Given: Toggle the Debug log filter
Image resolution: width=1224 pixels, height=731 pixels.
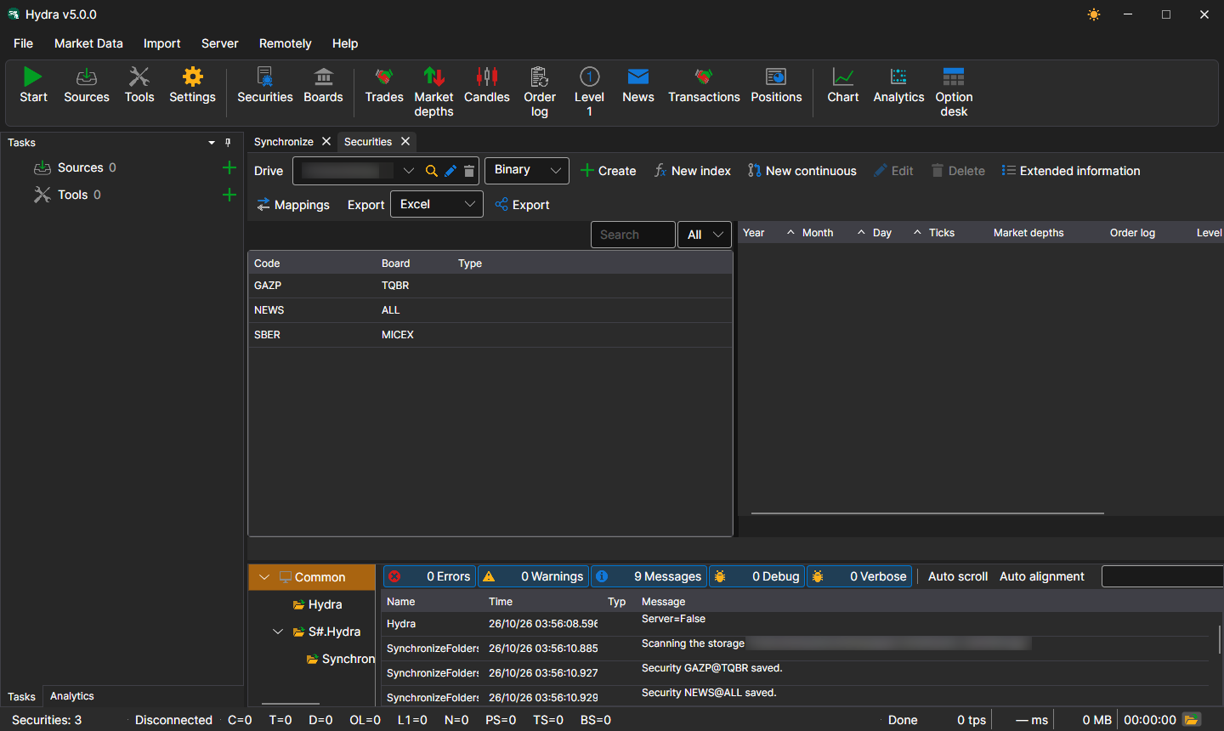Looking at the screenshot, I should (x=757, y=576).
